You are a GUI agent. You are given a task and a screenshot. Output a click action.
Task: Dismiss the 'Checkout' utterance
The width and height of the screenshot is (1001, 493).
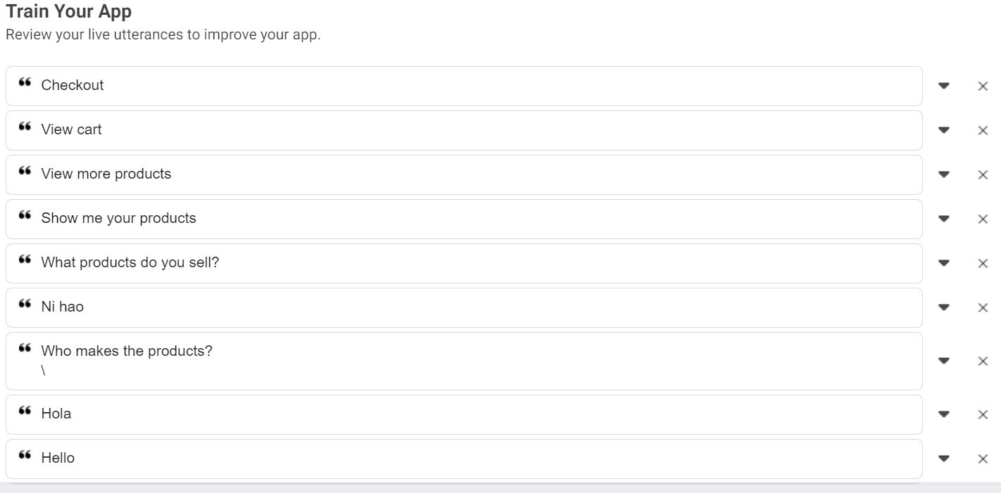pos(983,87)
